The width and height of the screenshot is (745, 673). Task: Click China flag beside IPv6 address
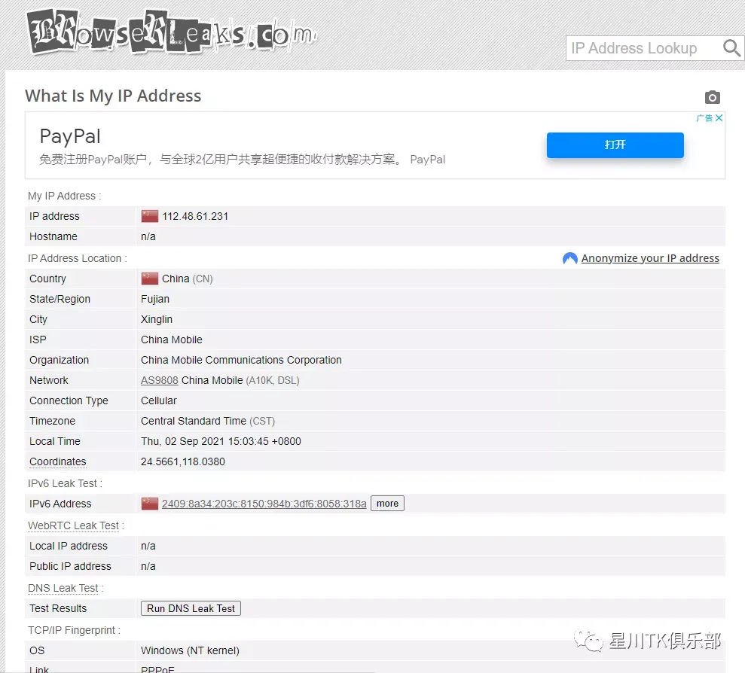[x=150, y=504]
